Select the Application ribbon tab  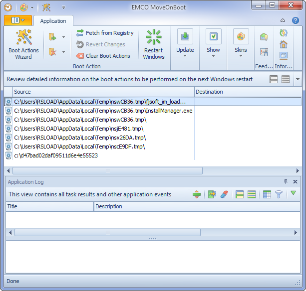53,21
